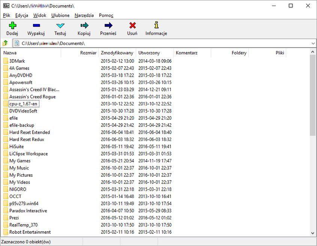This screenshot has height=246, width=317.
Task: Click the HiSuite folder icon
Action: (x=6, y=147)
